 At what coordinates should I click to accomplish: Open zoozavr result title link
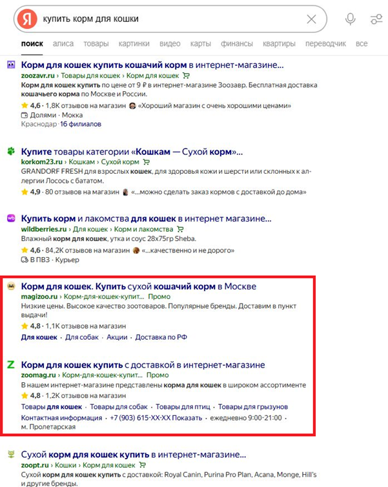click(152, 65)
